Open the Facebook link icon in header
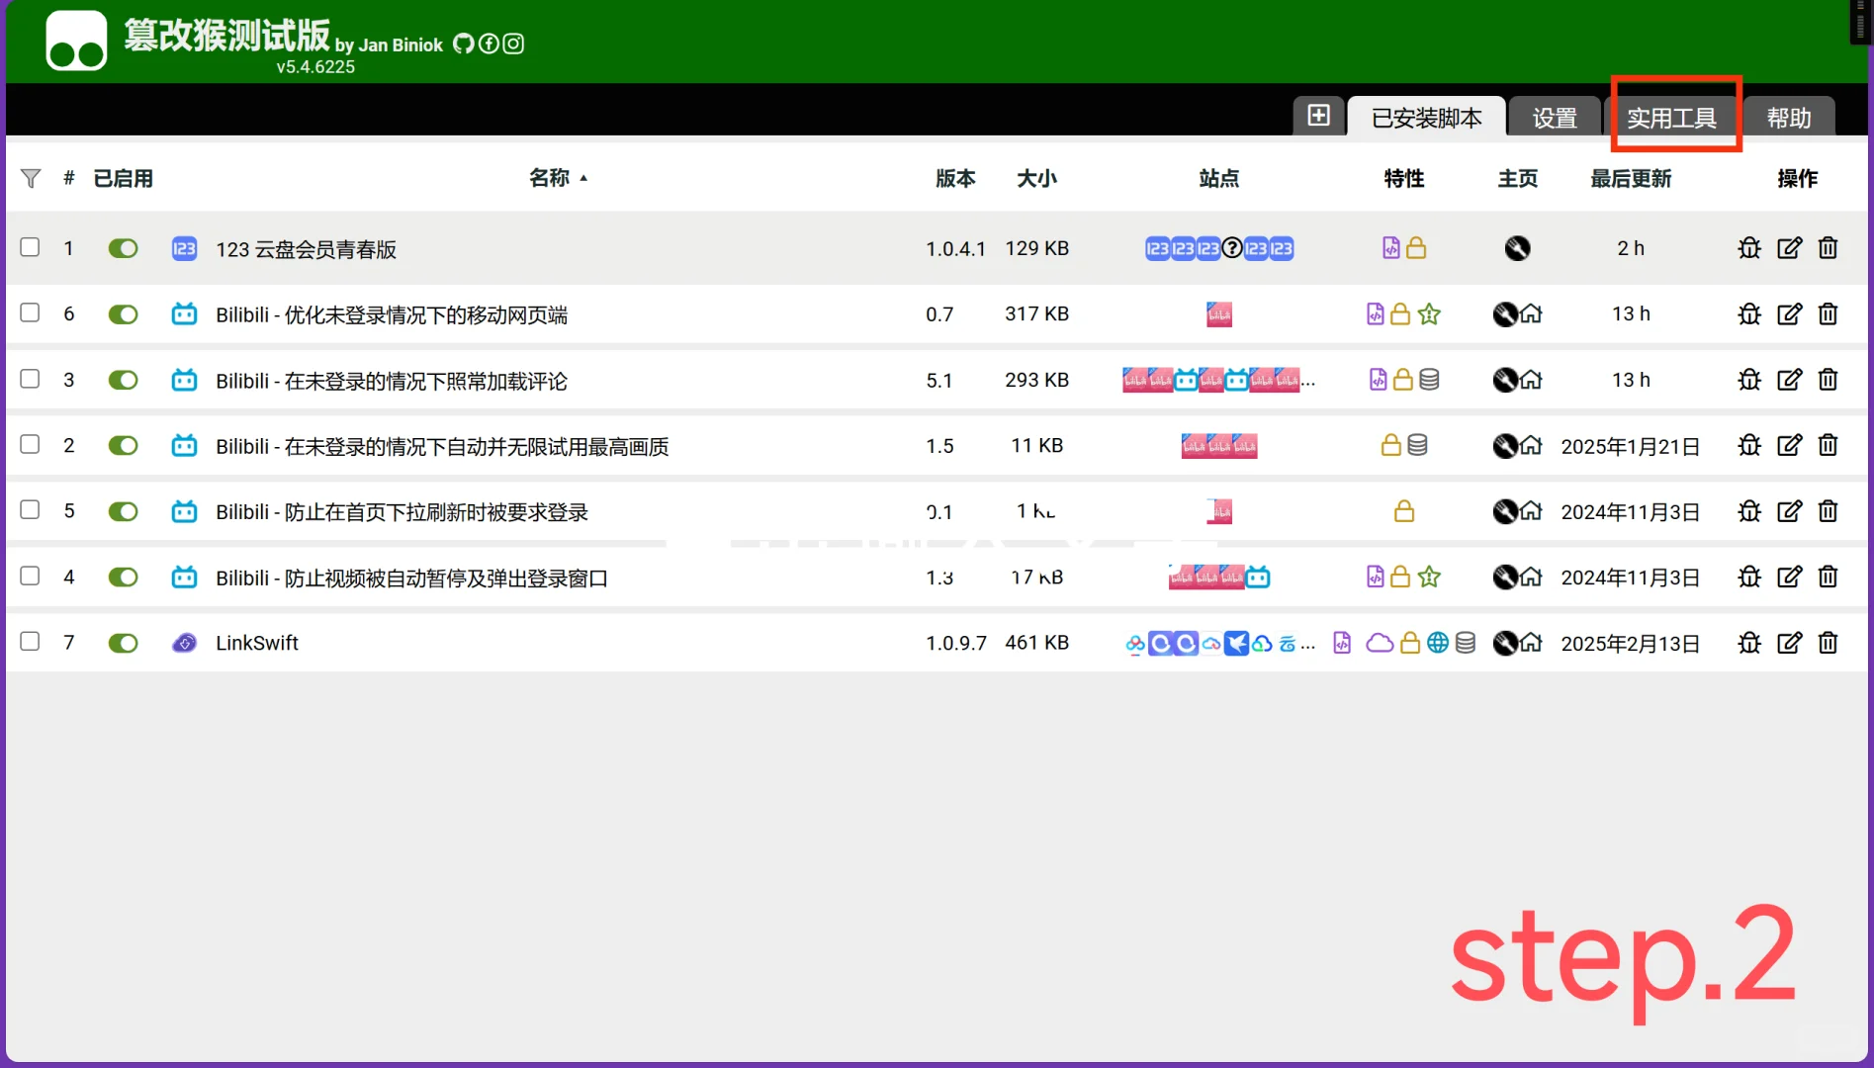Screen dimensions: 1874x1068 pyautogui.click(x=489, y=44)
